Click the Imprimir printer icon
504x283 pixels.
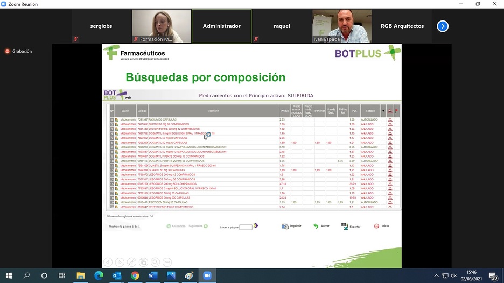[x=285, y=227]
